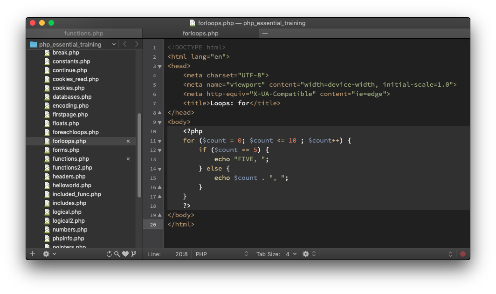Screen dimensions: 496x294
Task: Open helloworld.php in the file list
Action: [72, 185]
